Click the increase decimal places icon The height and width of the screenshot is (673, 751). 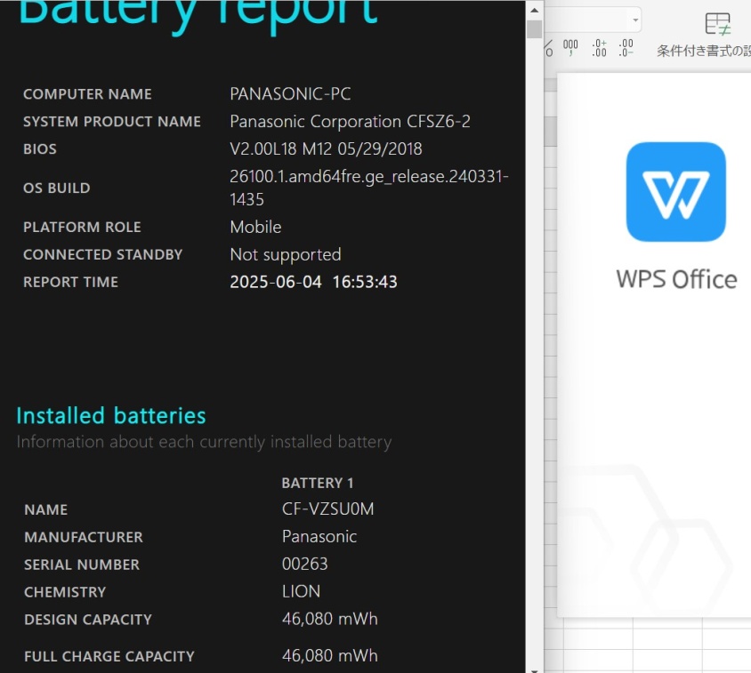tap(599, 48)
